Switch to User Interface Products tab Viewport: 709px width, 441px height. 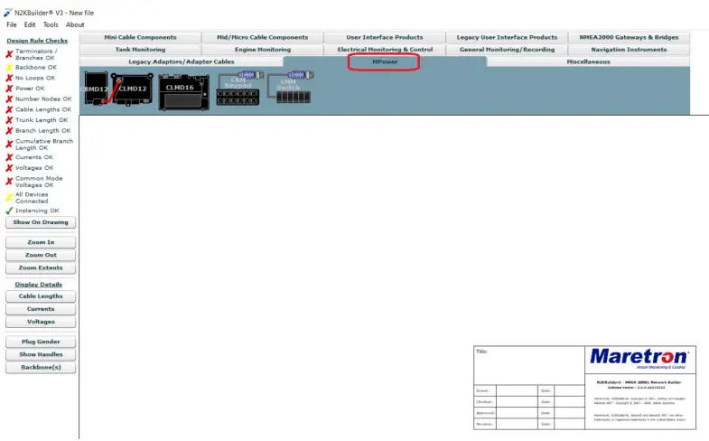click(x=385, y=38)
